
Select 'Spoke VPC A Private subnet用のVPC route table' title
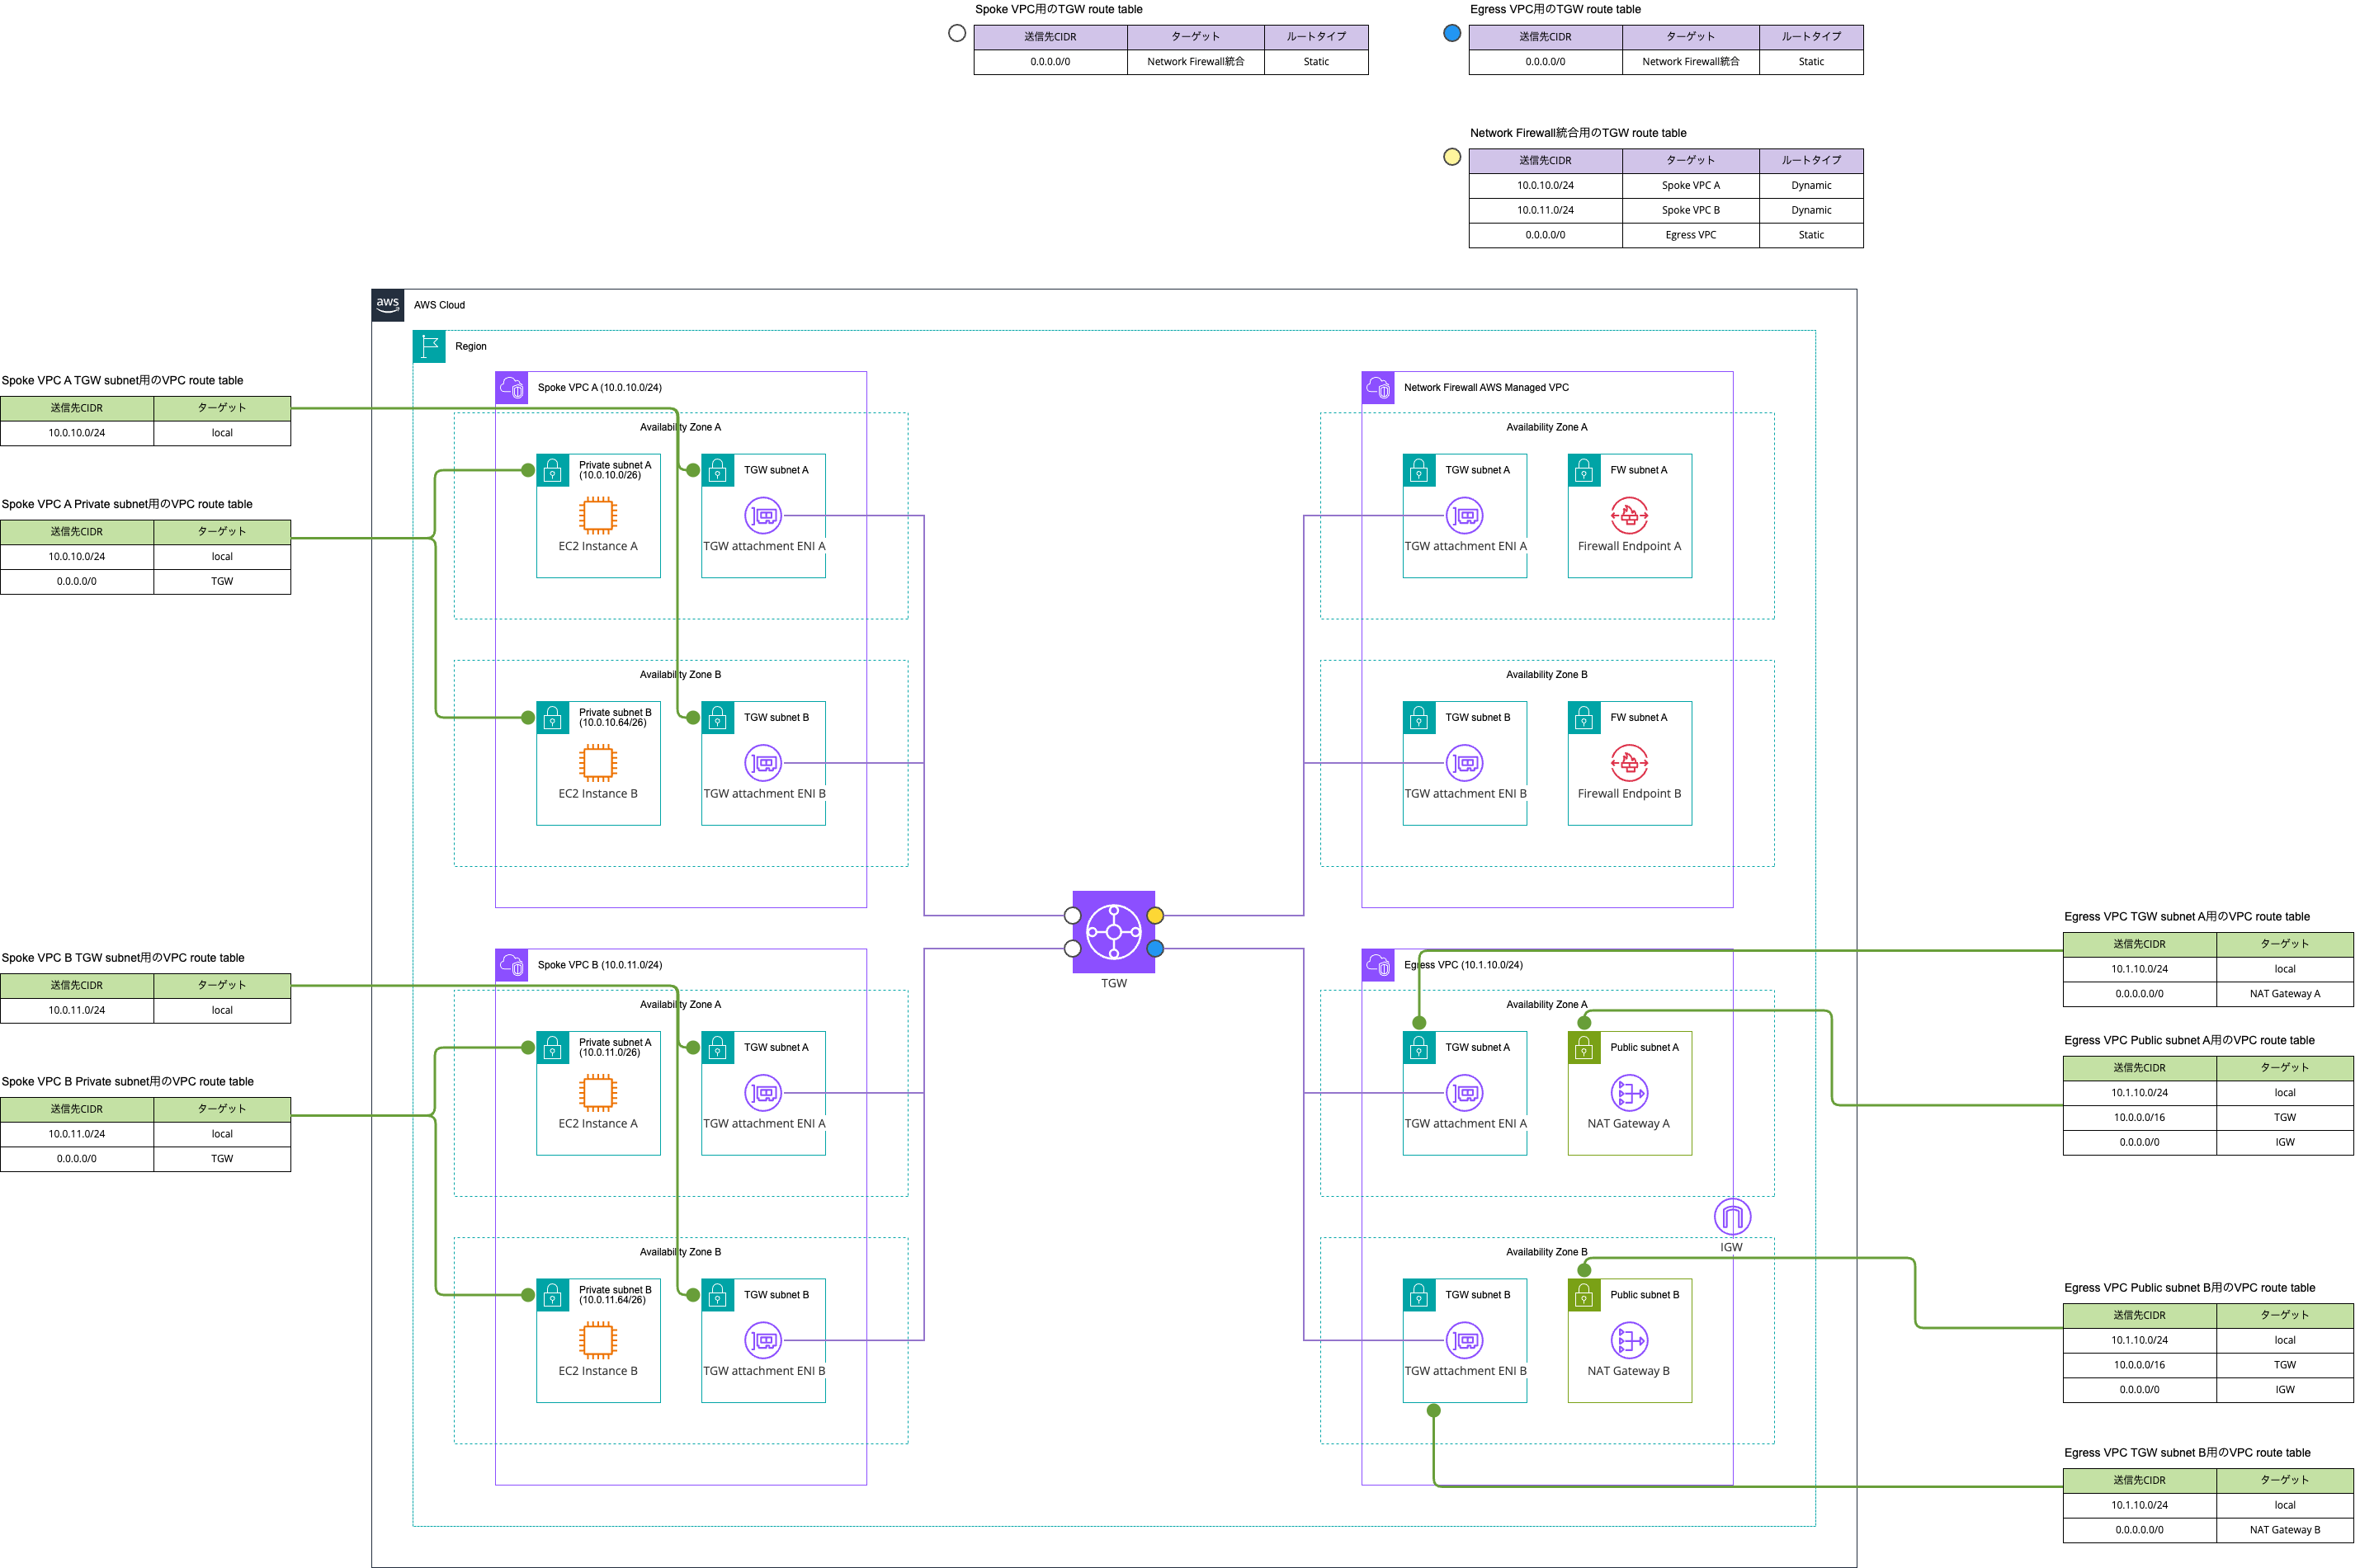coord(126,504)
